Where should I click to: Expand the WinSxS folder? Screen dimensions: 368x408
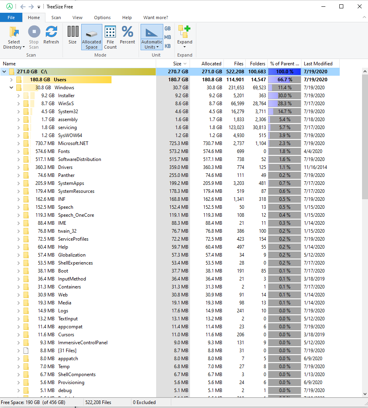[x=18, y=104]
